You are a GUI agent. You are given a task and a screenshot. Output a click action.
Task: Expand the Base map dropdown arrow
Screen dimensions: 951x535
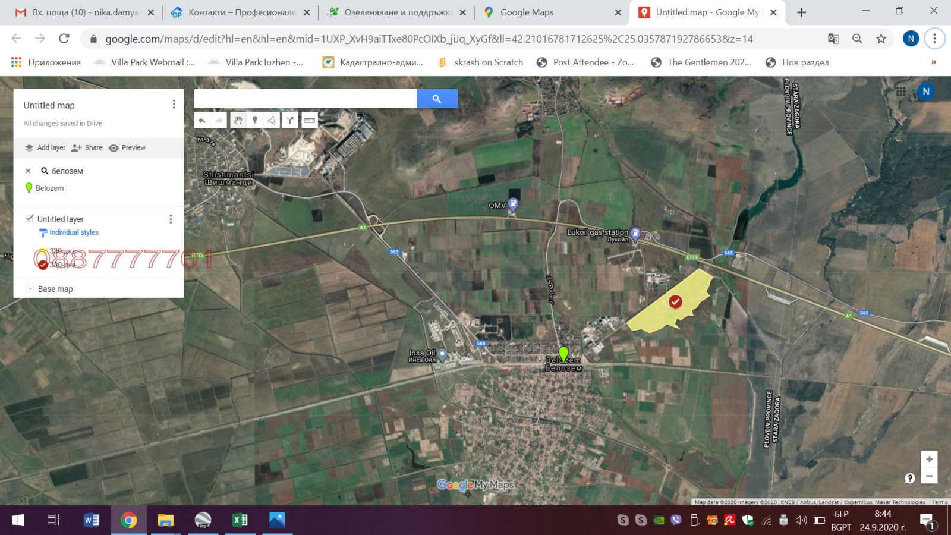pos(30,289)
